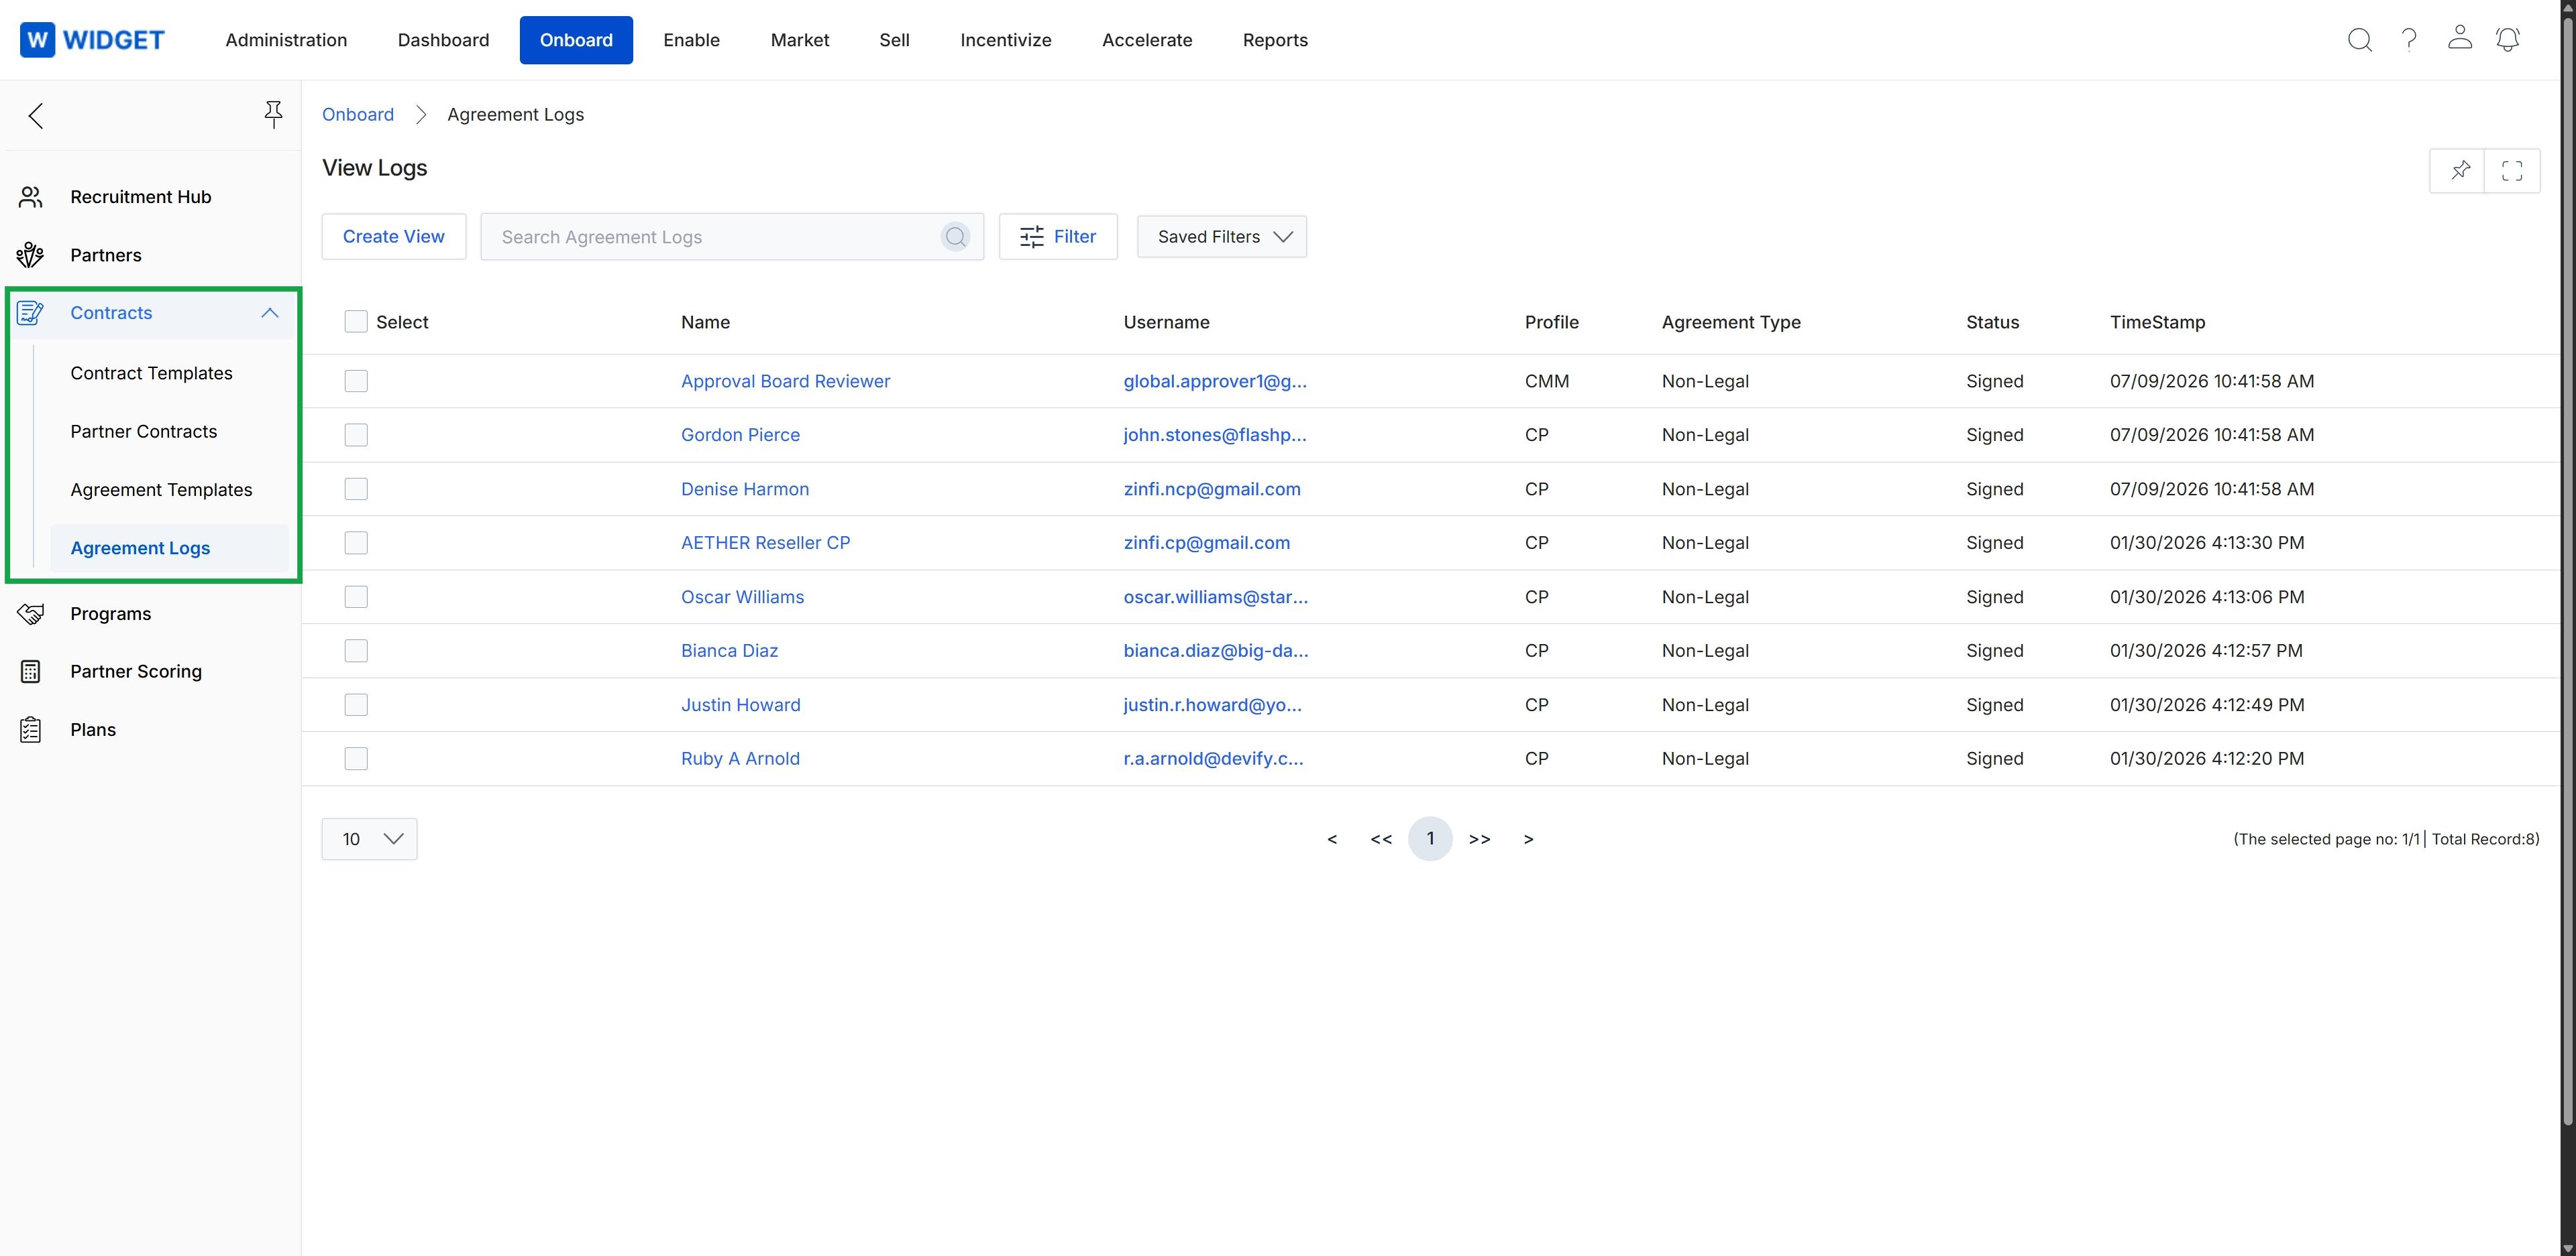This screenshot has width=2576, height=1256.
Task: Check the AETHER Reseller CP row checkbox
Action: [x=356, y=543]
